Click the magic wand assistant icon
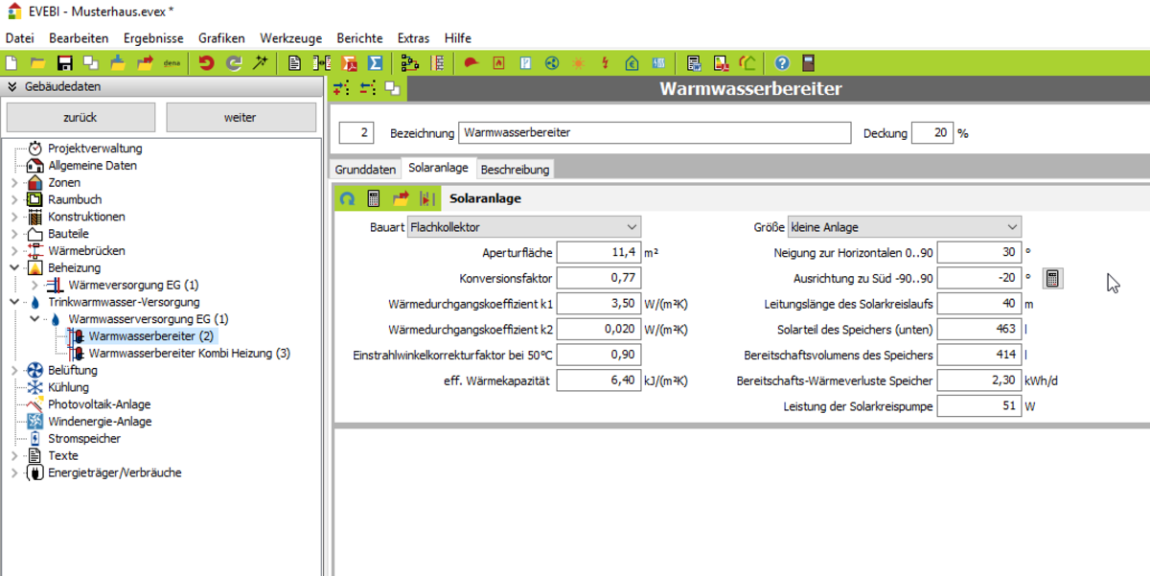Screen dimensions: 1150x576 pyautogui.click(x=260, y=63)
